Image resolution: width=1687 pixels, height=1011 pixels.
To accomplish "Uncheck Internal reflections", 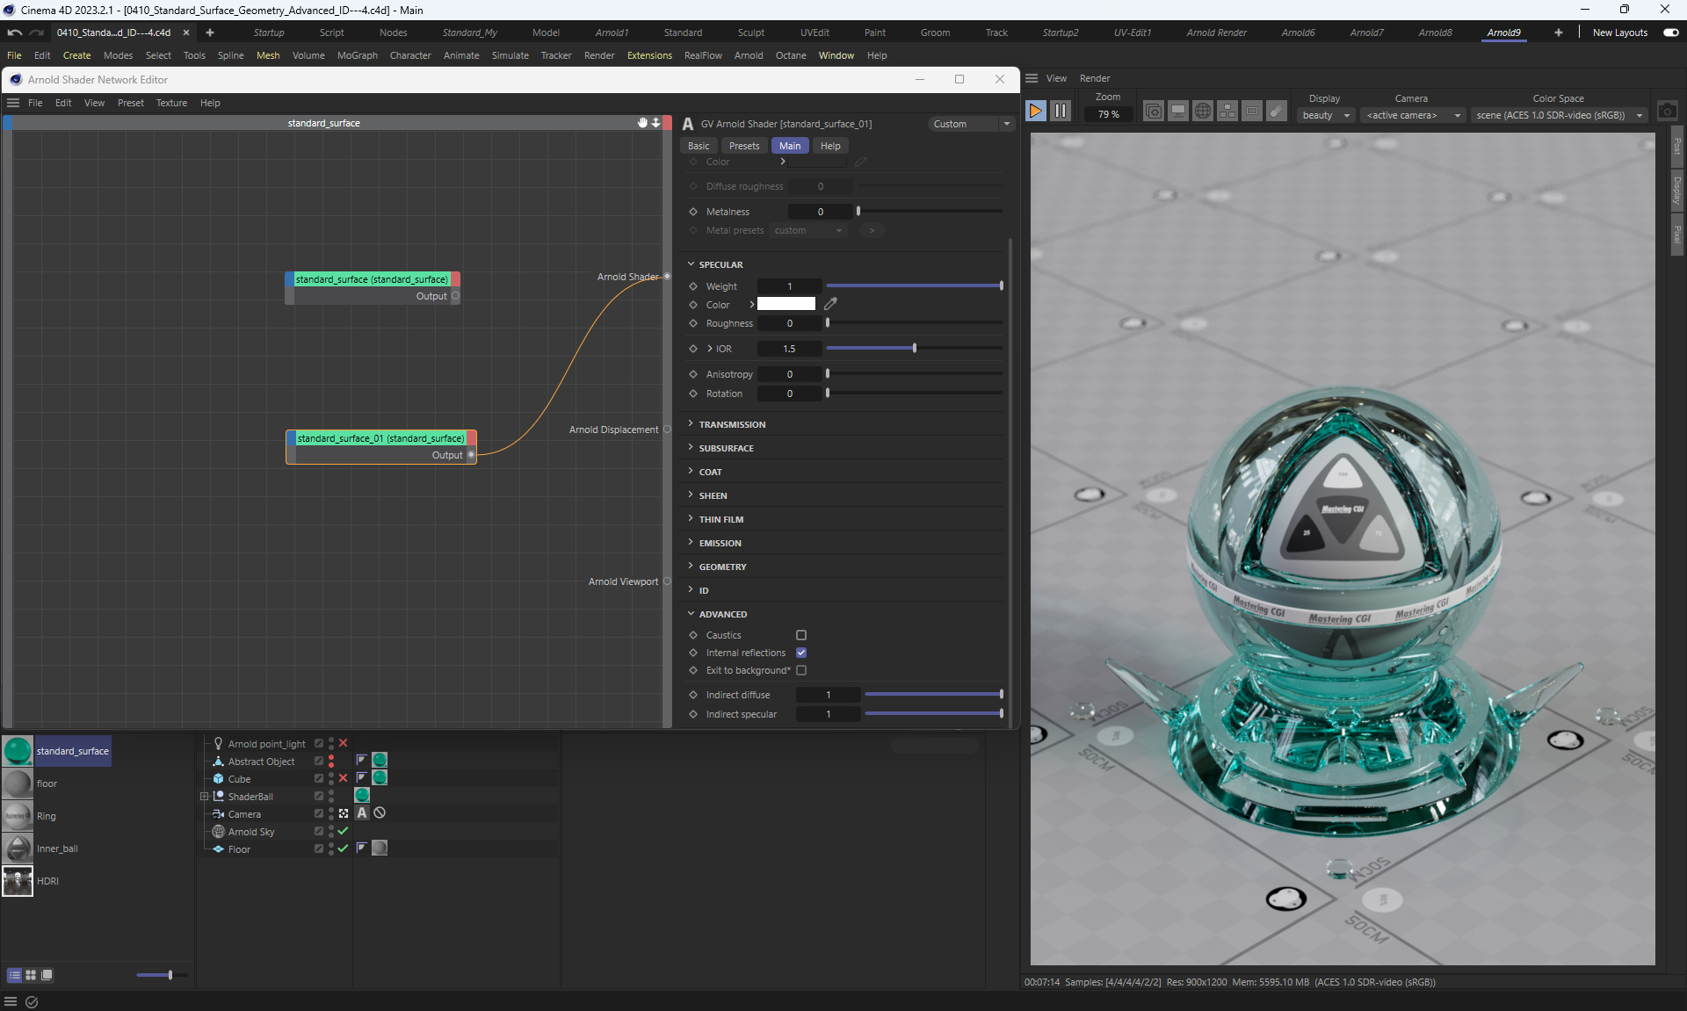I will (801, 653).
